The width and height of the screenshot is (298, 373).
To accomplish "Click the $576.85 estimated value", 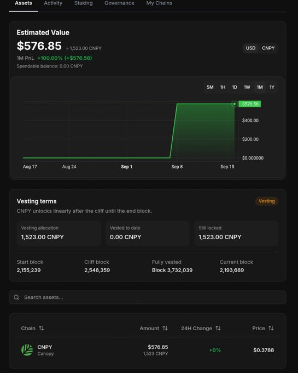I will (x=39, y=46).
